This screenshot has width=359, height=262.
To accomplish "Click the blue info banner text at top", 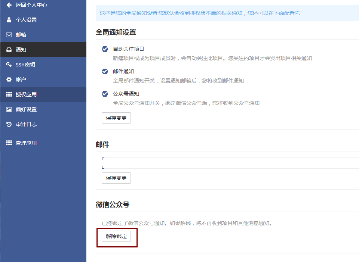I will (x=200, y=13).
